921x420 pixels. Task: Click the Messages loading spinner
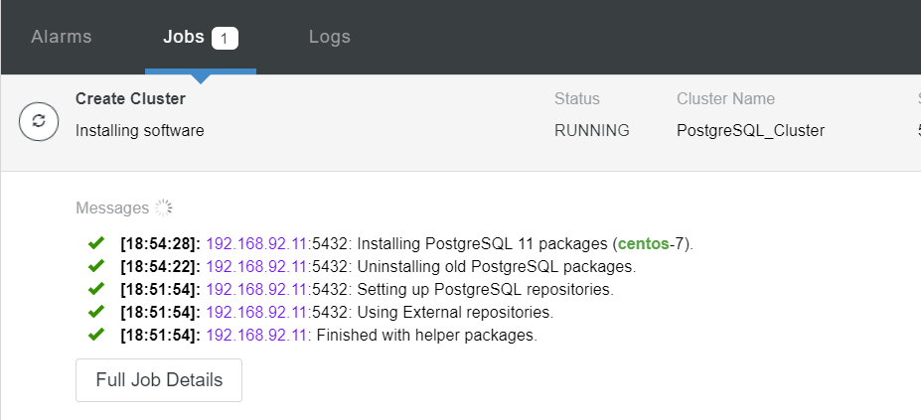coord(164,208)
